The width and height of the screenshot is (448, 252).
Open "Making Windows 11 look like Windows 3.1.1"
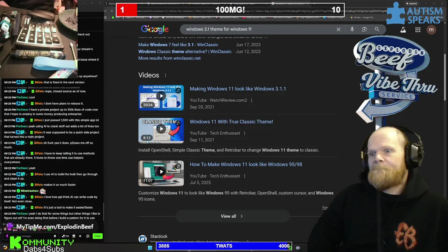pyautogui.click(x=238, y=89)
